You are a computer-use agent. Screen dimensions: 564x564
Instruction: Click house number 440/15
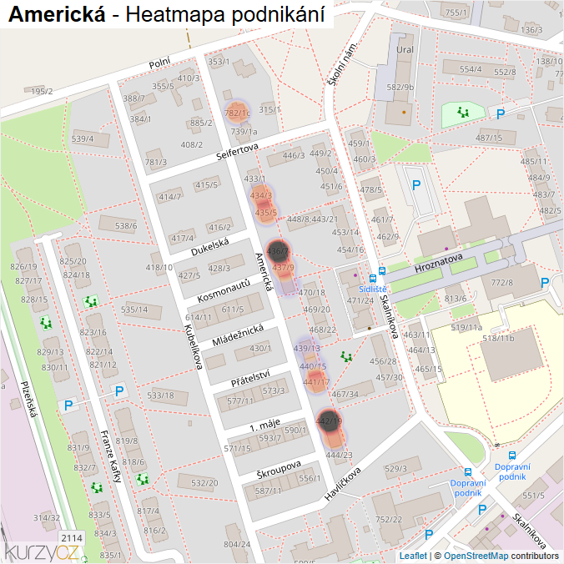313,366
